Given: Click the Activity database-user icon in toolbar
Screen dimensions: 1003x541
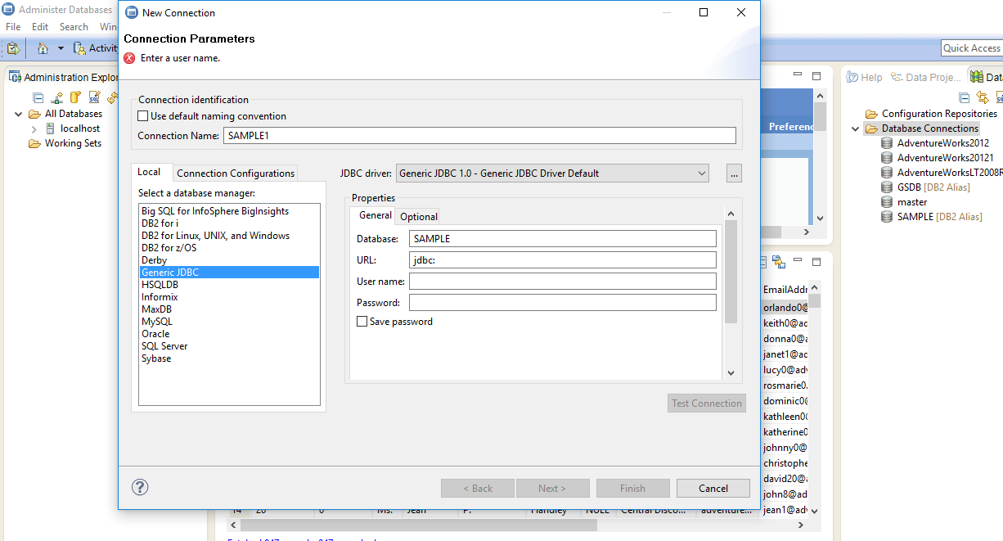Looking at the screenshot, I should pos(79,48).
